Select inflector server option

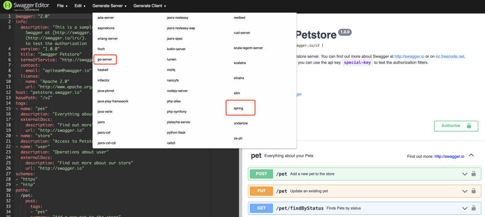104,80
